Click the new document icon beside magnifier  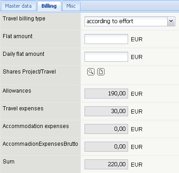(x=101, y=72)
